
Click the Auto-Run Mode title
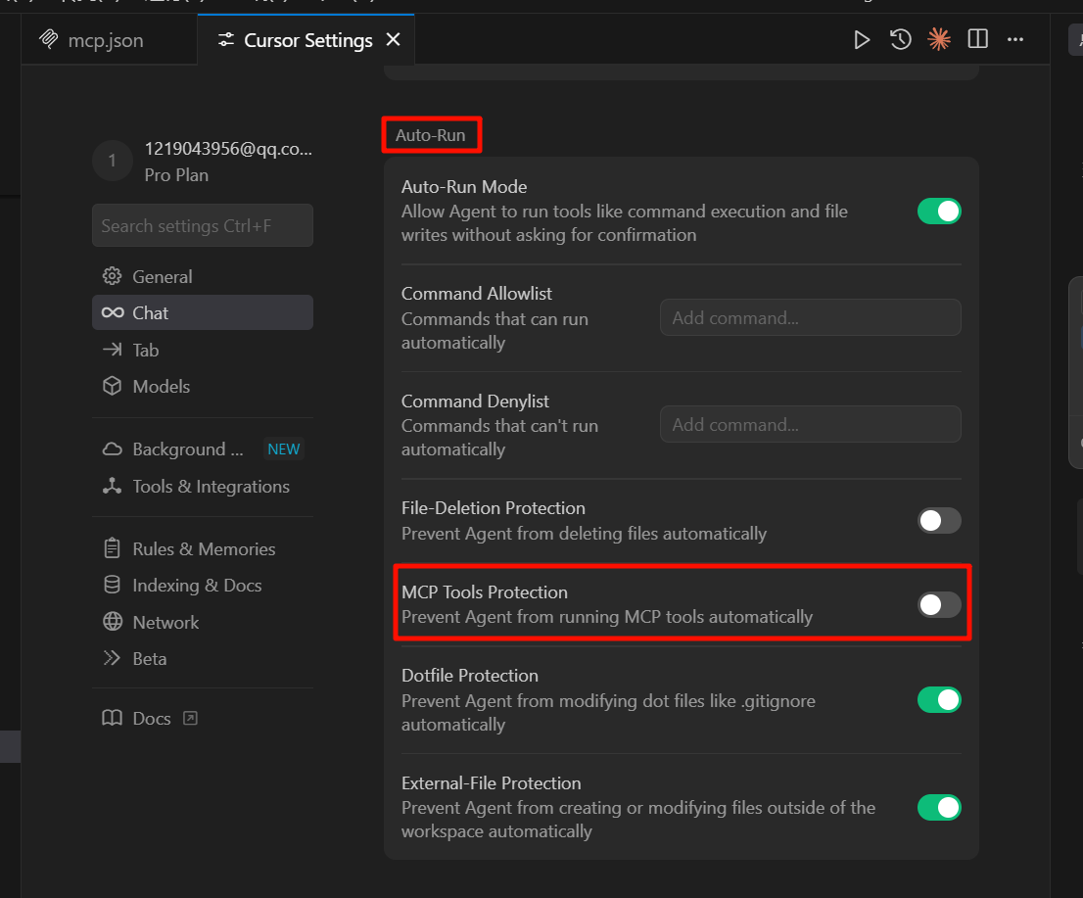point(464,187)
